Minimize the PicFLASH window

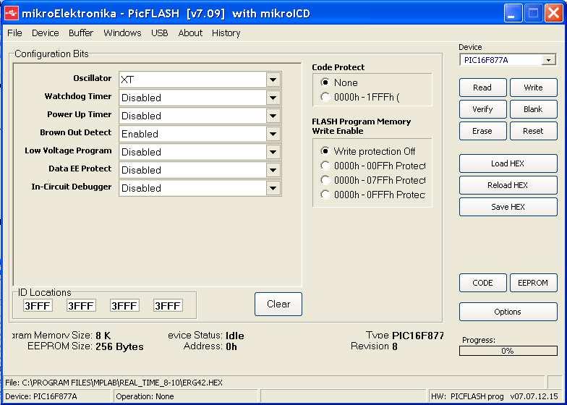point(512,13)
